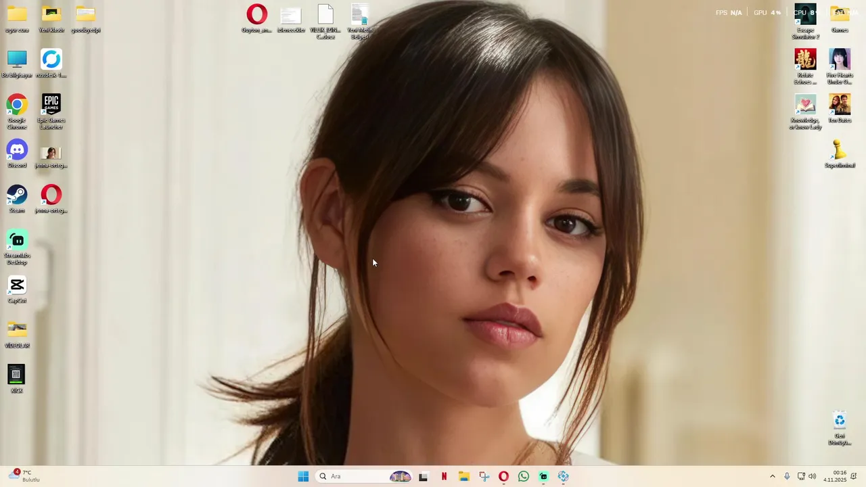The height and width of the screenshot is (487, 866).
Task: Select the rustdesk installer icon
Action: [x=51, y=64]
